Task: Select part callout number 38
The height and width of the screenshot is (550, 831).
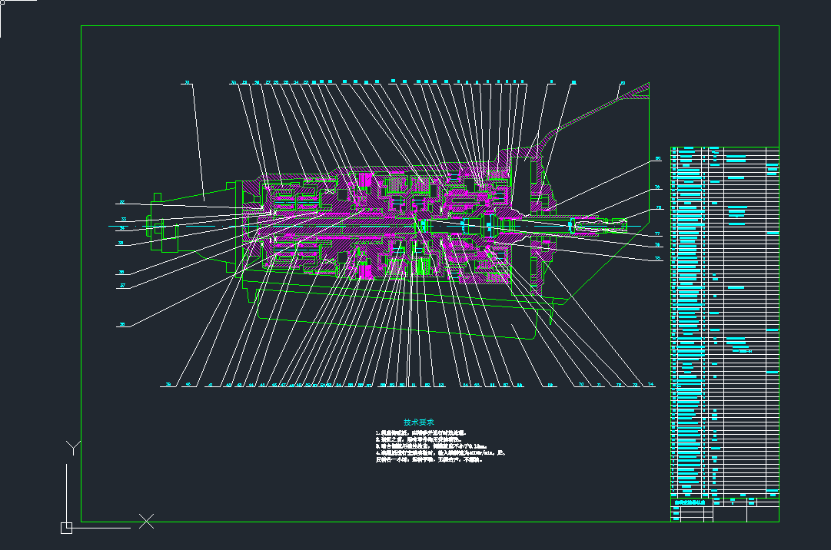Action: pyautogui.click(x=121, y=325)
